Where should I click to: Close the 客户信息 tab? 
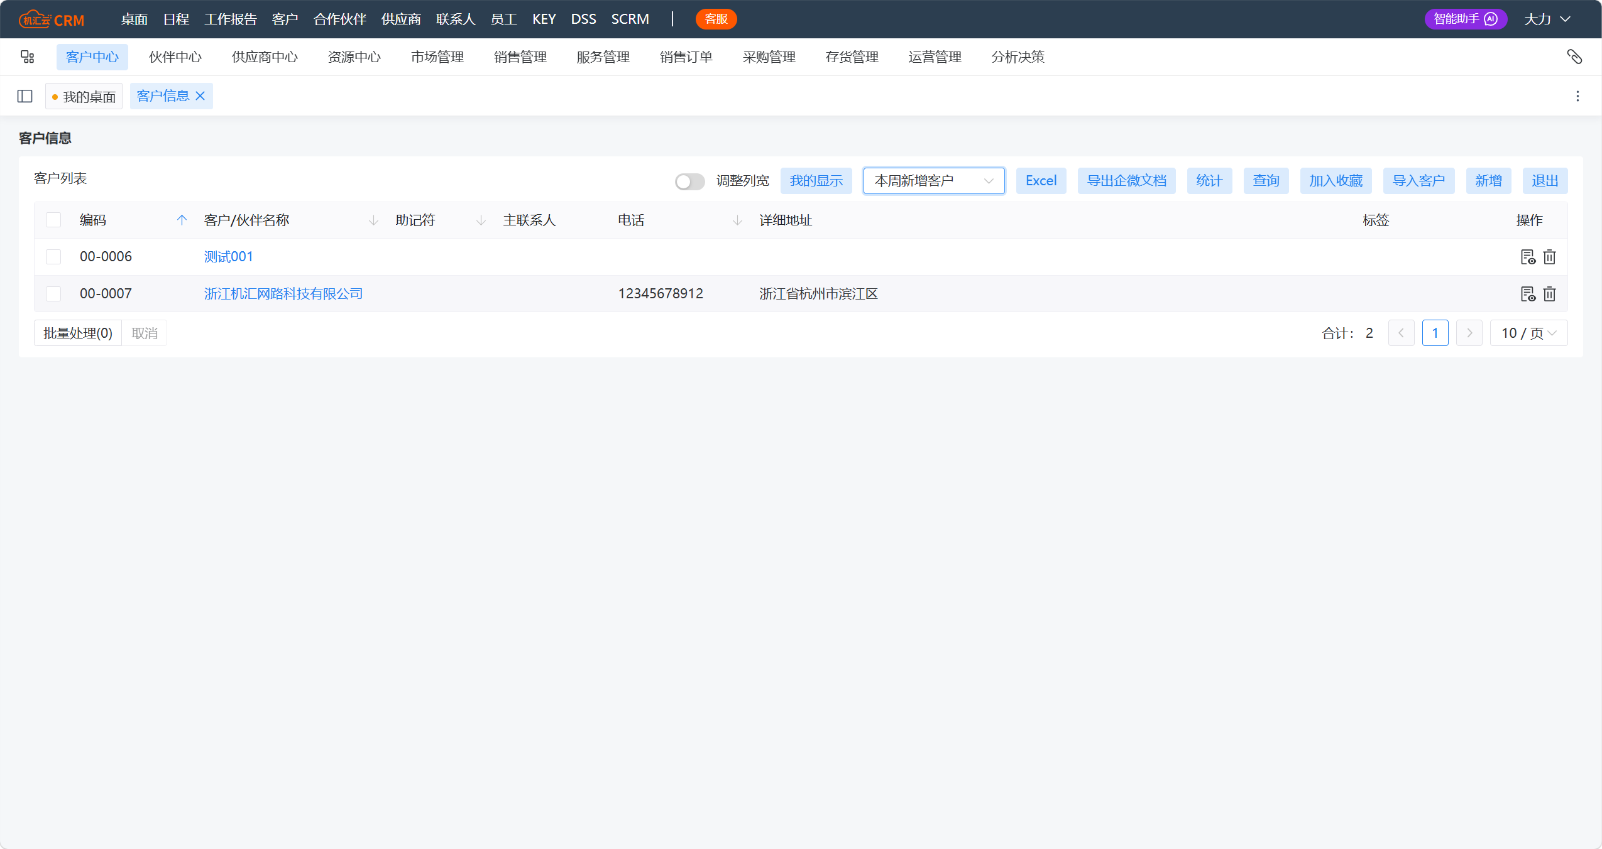[200, 96]
